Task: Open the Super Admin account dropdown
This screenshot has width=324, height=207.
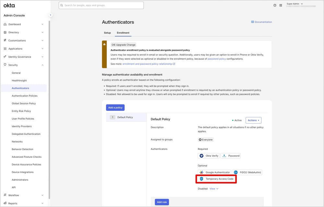Action: [x=295, y=4]
